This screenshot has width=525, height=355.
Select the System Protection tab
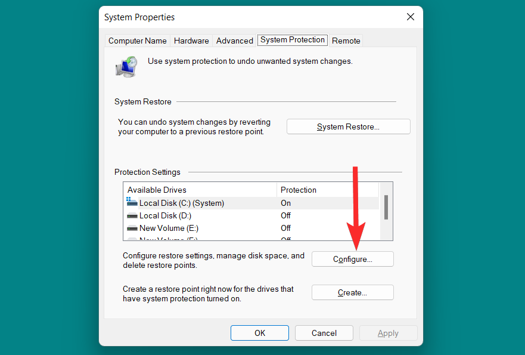pyautogui.click(x=293, y=40)
